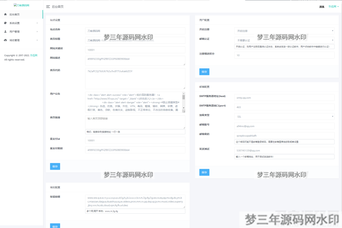
Task: Open 用户管理 menu item
Action: [21, 32]
